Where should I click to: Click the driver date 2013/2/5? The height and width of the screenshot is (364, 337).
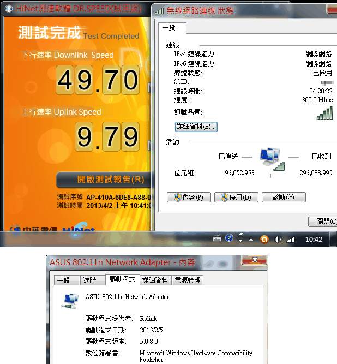pos(151,330)
